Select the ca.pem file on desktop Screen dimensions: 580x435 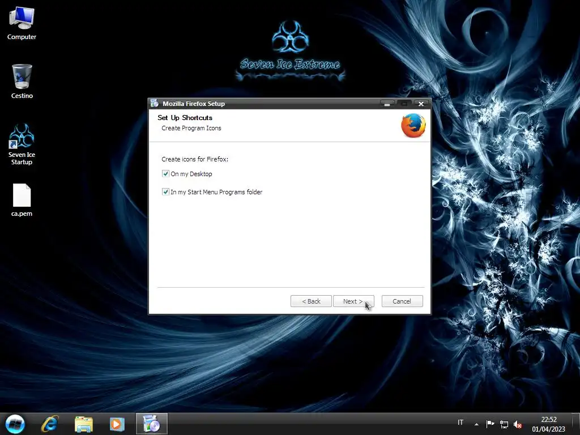pyautogui.click(x=22, y=200)
